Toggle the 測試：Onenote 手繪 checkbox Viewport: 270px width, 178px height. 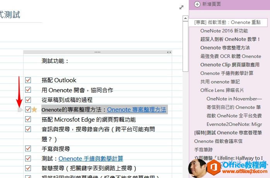click(28, 158)
